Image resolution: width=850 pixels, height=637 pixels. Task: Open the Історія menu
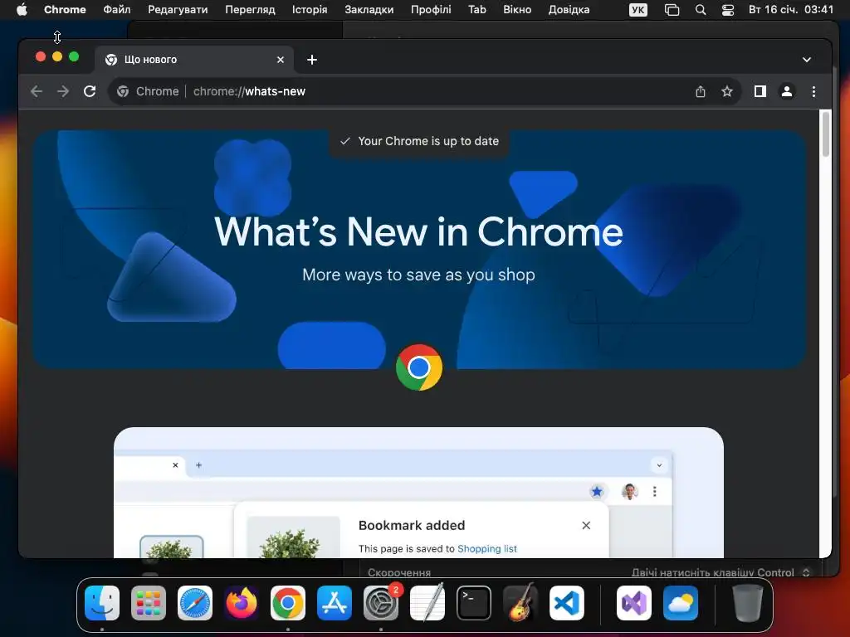tap(310, 10)
